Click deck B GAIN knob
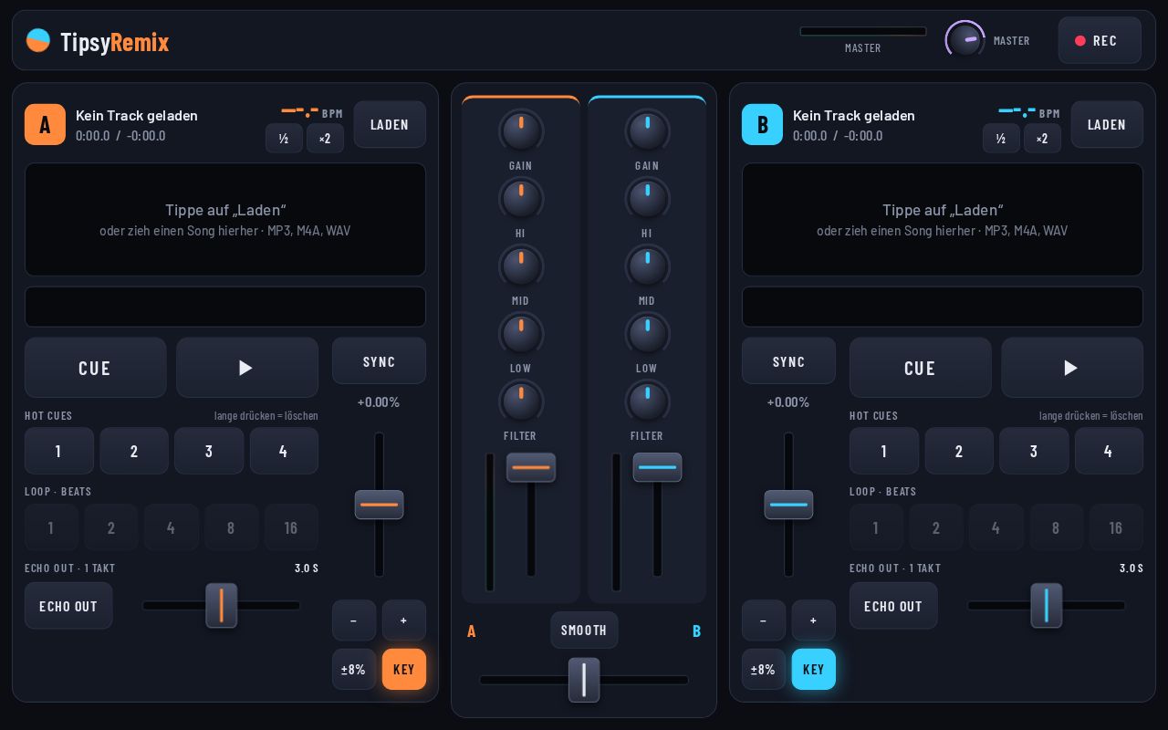 [x=647, y=131]
